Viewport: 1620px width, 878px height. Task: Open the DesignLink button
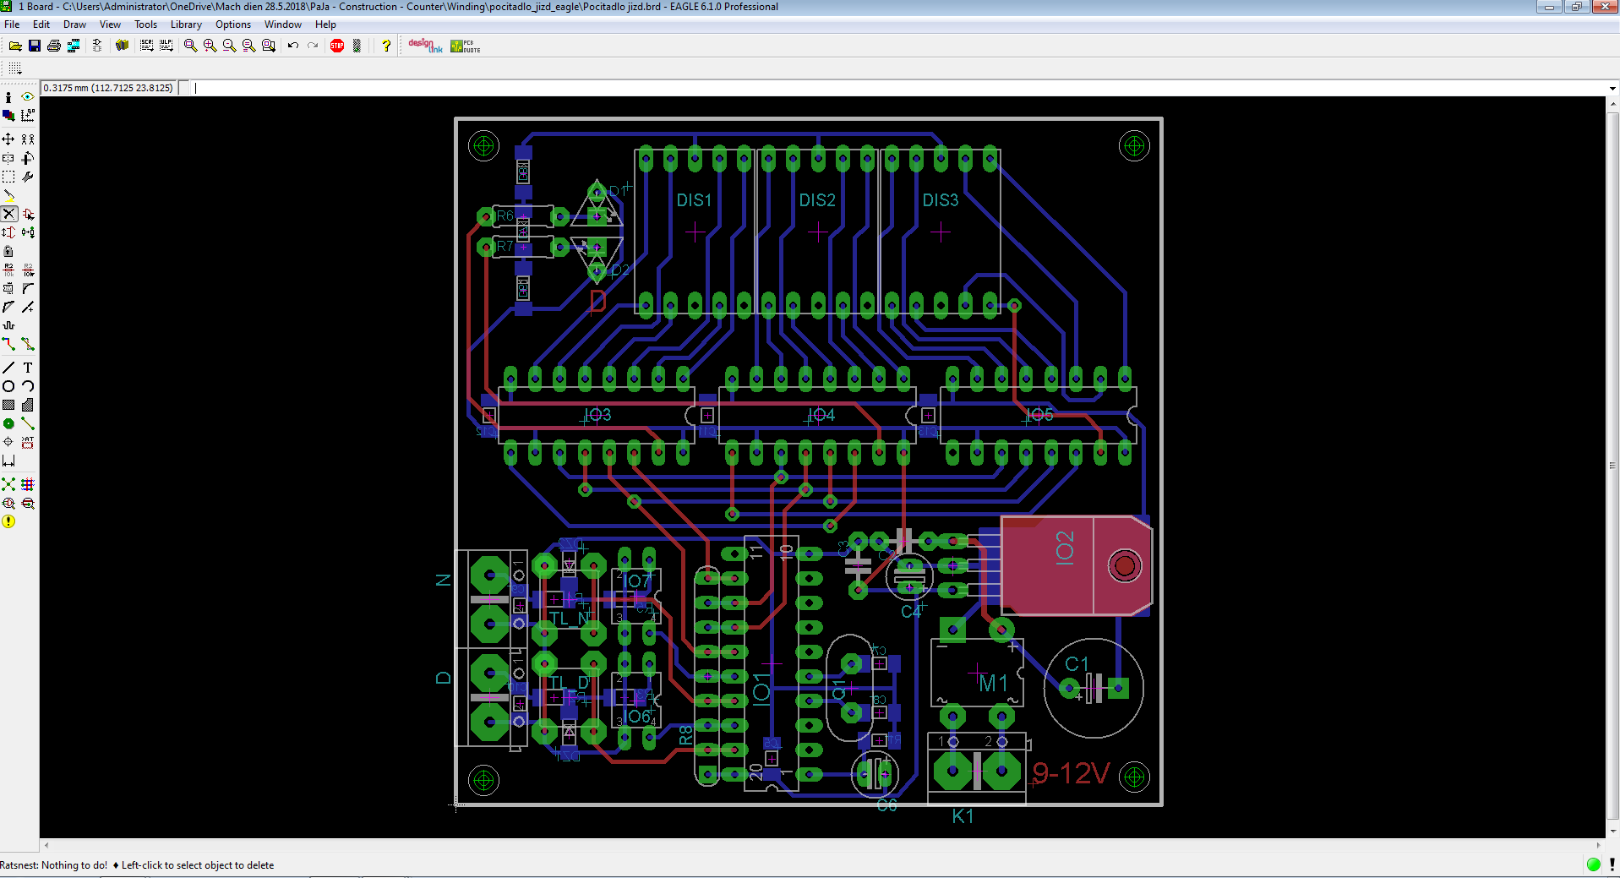[x=425, y=46]
